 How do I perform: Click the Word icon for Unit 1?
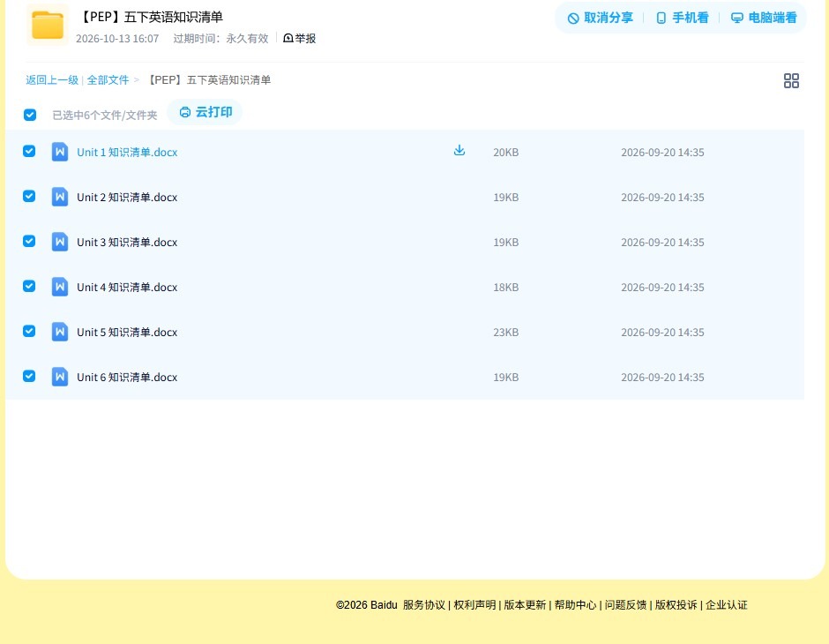click(x=60, y=152)
